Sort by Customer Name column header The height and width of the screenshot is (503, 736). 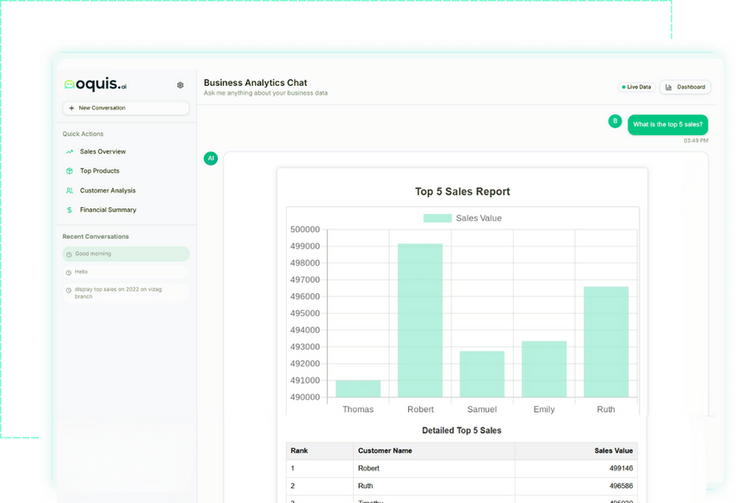point(385,451)
